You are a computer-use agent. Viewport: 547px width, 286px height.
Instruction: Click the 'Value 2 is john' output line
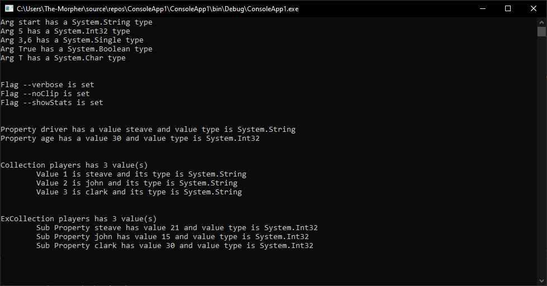coord(137,183)
